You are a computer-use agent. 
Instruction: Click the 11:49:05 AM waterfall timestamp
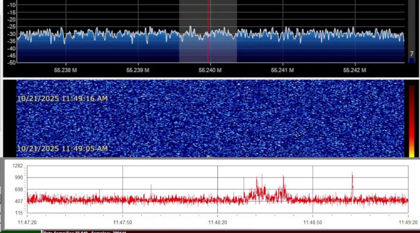(x=62, y=149)
